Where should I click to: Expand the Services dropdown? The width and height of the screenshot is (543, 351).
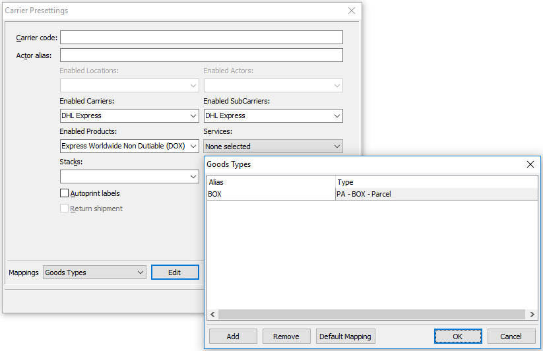pos(273,146)
